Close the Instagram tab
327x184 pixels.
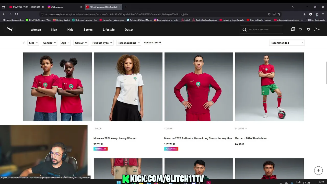(x=81, y=7)
